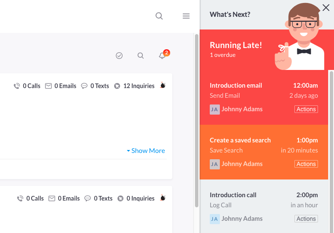Click the checkmark circle tasks icon
This screenshot has width=334, height=233.
coord(119,56)
